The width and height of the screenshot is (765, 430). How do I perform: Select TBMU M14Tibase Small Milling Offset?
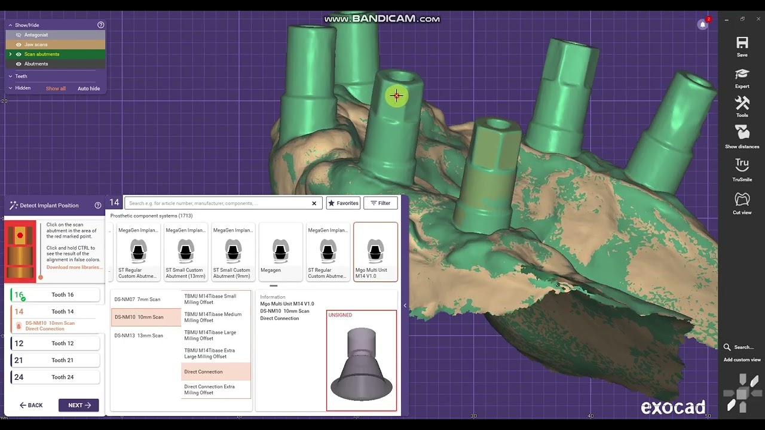(x=216, y=299)
